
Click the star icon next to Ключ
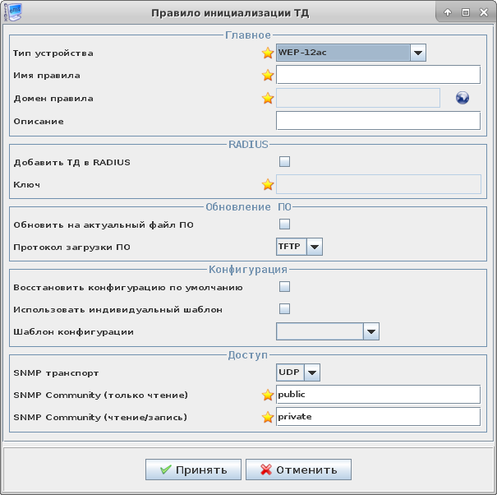click(x=267, y=185)
